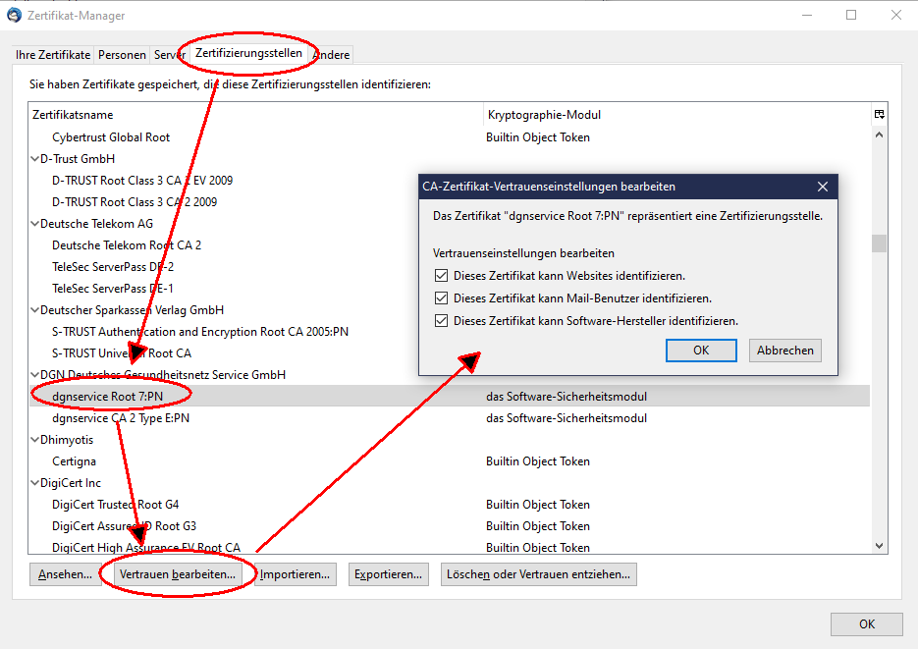This screenshot has width=918, height=649.
Task: Switch to the 'Ihre Zertifikate' tab
Action: (53, 54)
